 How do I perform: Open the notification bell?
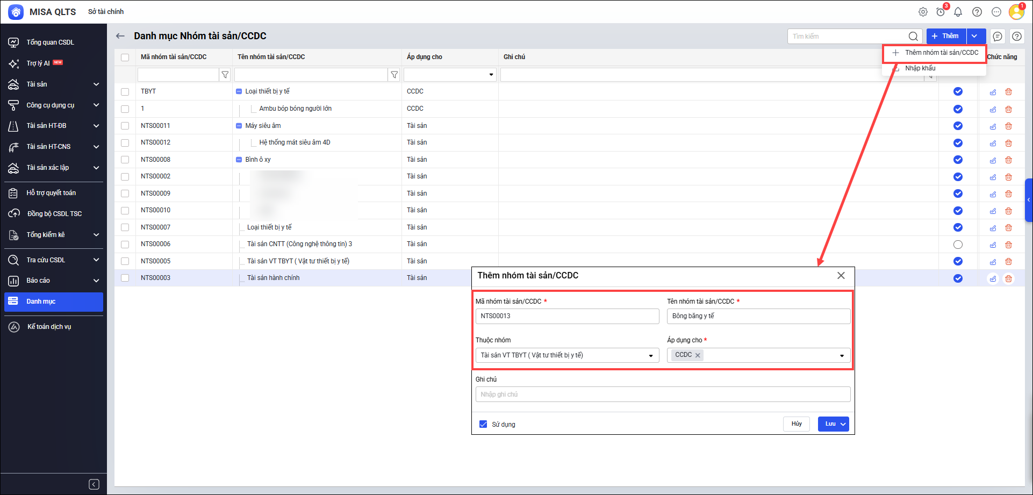point(958,12)
